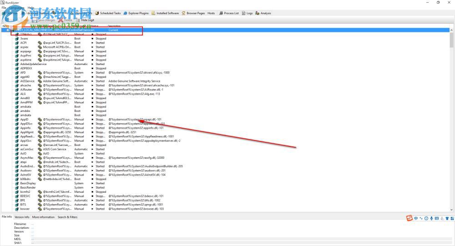Open the Help menu
The image size is (455, 246).
coord(31,8)
